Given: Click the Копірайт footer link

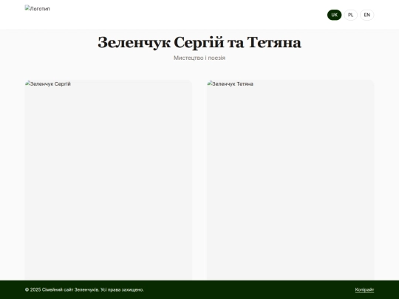Looking at the screenshot, I should (364, 289).
